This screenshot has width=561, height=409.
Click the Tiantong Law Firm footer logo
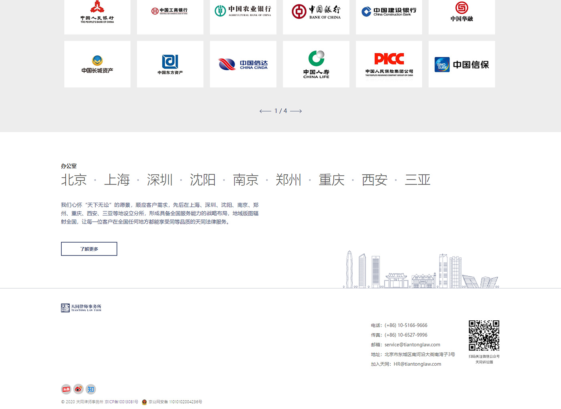pos(81,308)
